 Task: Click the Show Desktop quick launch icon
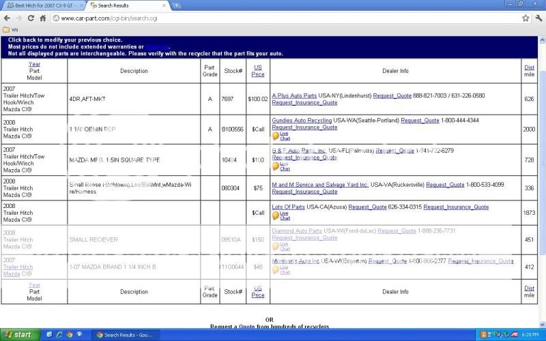pyautogui.click(x=49, y=335)
